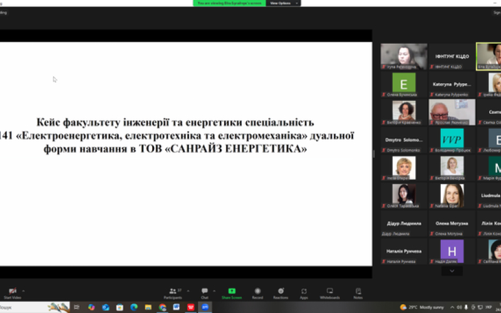Open the volume icon in the system tray
501x313 pixels.
(459, 307)
